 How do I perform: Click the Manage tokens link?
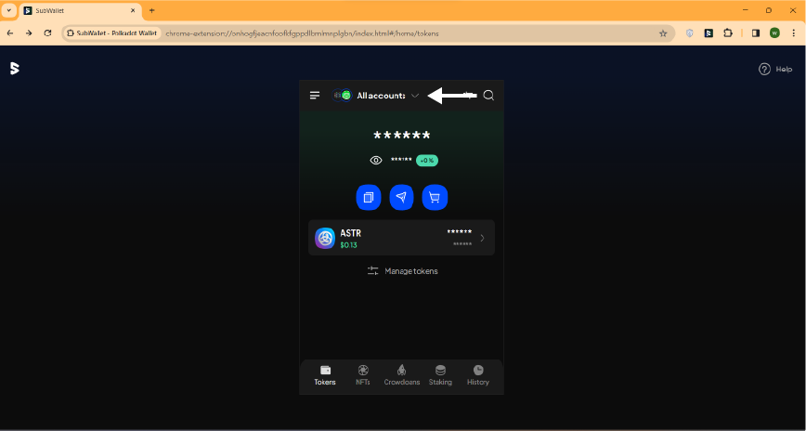[402, 271]
